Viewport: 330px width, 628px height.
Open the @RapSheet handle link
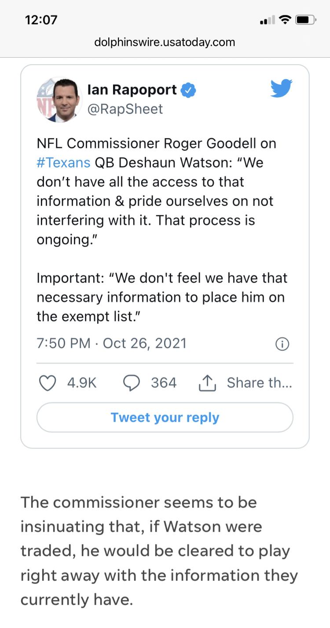click(x=125, y=109)
